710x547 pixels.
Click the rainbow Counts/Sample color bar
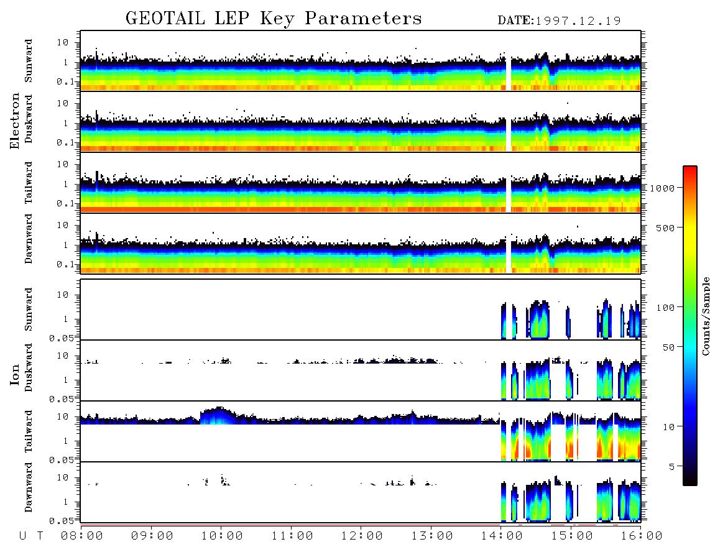(690, 326)
